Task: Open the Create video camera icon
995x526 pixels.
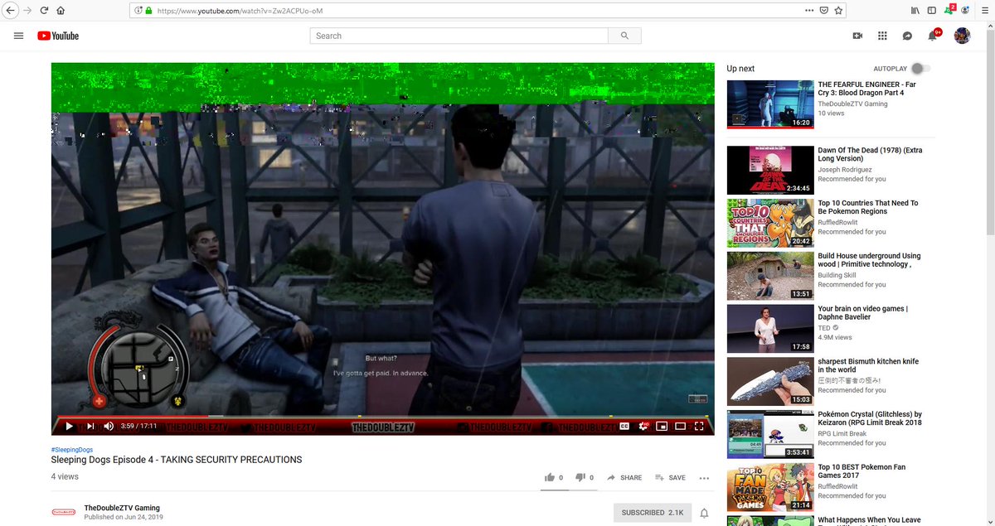Action: pos(857,36)
